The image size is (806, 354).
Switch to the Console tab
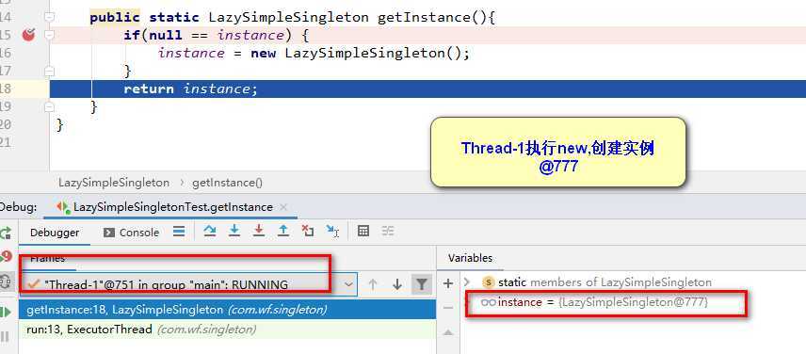pos(132,233)
